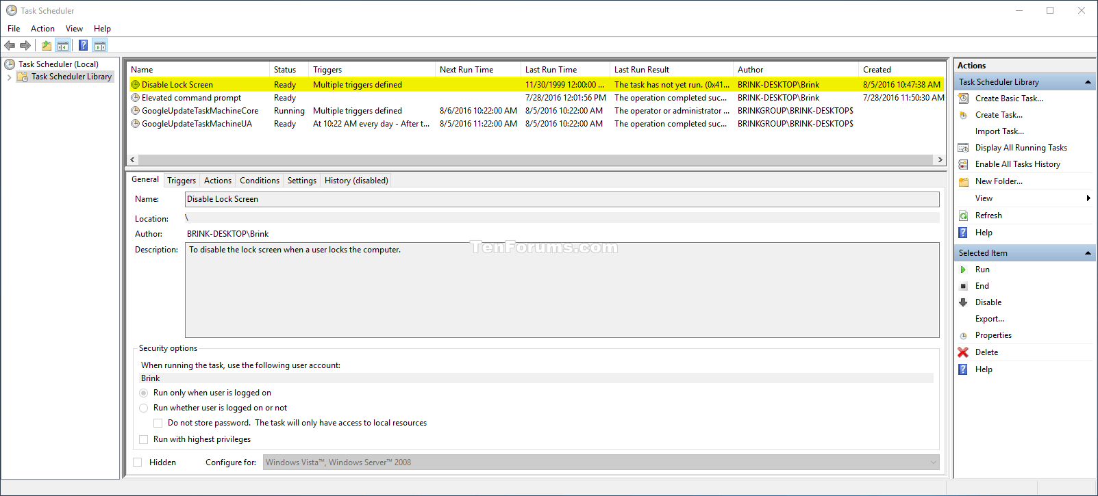This screenshot has width=1098, height=496.
Task: Sort by the Author column header
Action: coord(796,70)
